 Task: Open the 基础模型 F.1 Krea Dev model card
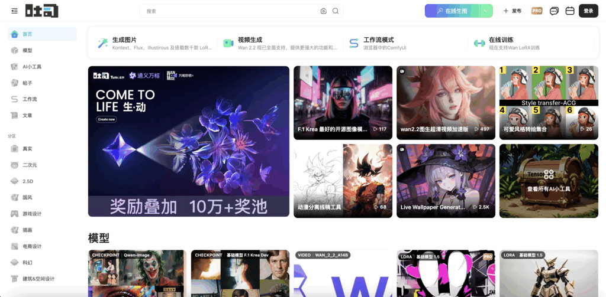(240, 273)
